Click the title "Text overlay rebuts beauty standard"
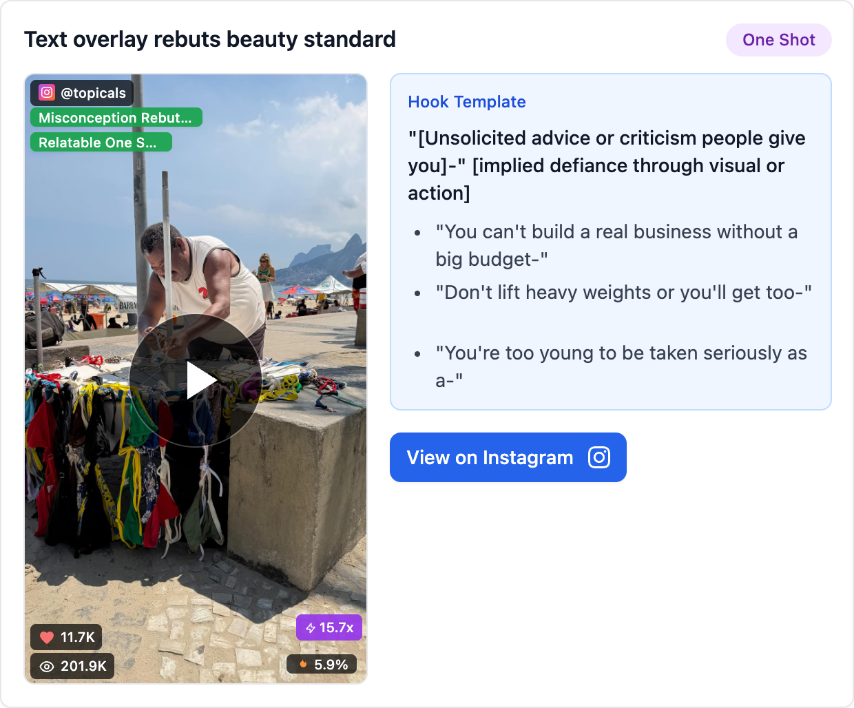This screenshot has width=854, height=708. click(210, 39)
